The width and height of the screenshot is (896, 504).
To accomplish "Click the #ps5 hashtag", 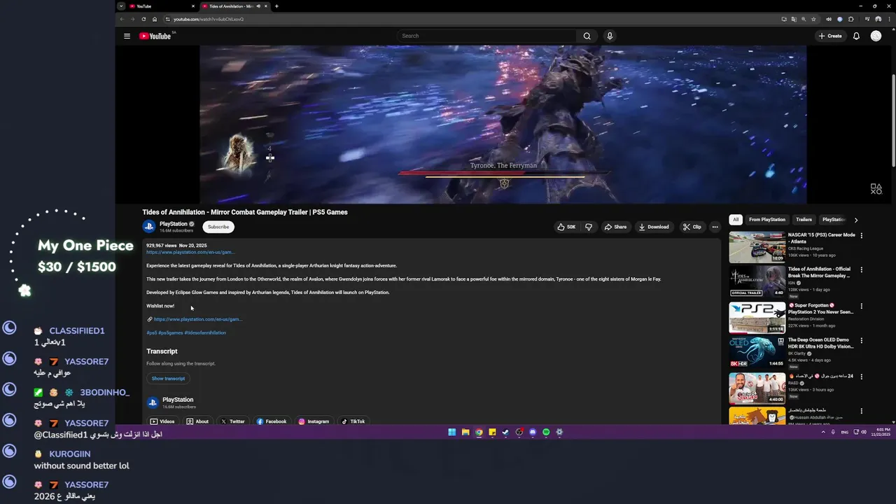I will click(x=151, y=333).
